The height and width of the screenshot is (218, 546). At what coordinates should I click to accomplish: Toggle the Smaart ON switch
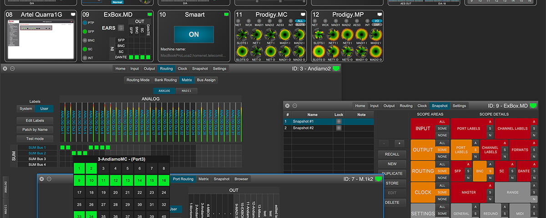click(x=194, y=35)
